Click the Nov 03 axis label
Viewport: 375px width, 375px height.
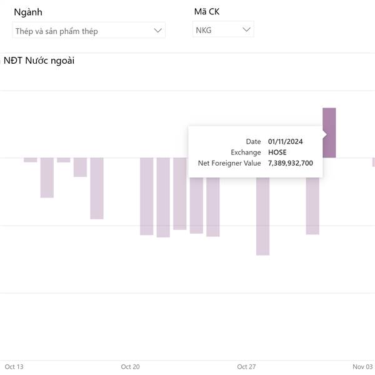tap(362, 367)
